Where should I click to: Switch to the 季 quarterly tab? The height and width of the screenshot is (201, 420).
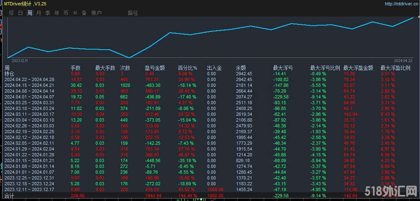click(48, 13)
